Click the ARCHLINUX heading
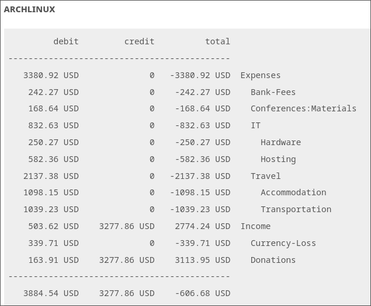This screenshot has width=371, height=306. 29,9
